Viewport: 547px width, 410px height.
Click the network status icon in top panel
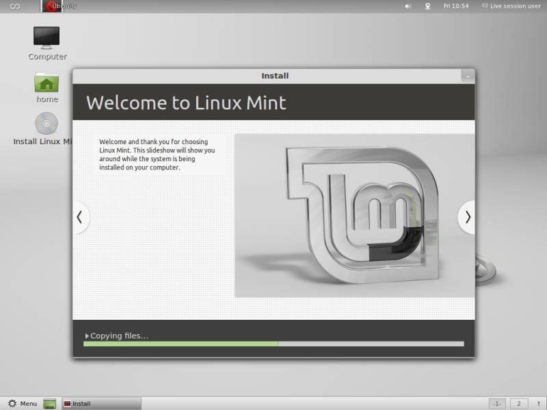click(427, 6)
